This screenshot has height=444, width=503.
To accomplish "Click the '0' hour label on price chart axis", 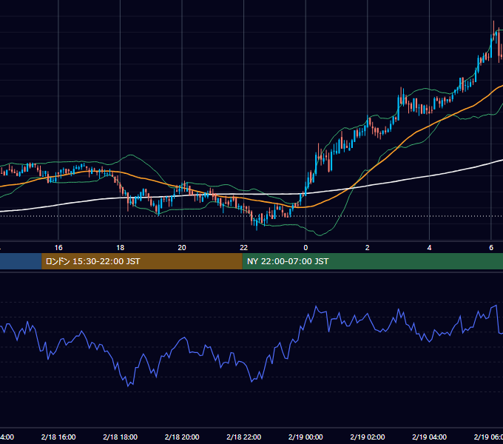I will click(305, 248).
